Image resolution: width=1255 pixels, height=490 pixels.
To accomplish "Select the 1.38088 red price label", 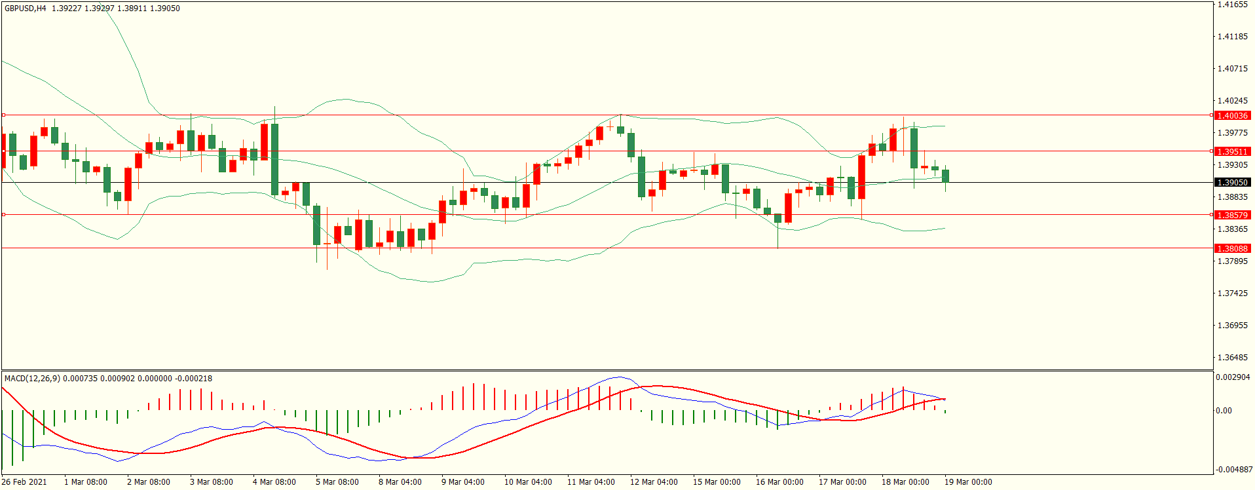I will (1232, 249).
